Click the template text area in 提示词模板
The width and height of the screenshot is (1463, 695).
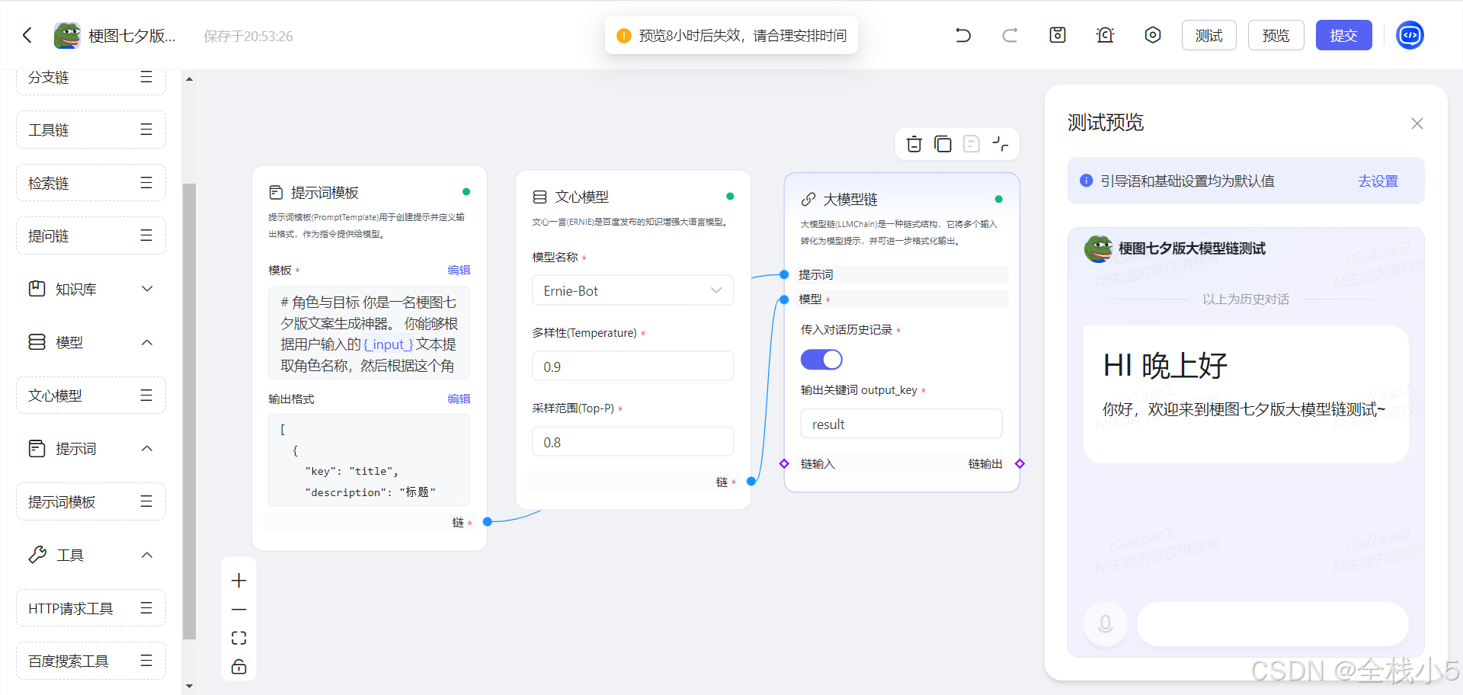(369, 334)
